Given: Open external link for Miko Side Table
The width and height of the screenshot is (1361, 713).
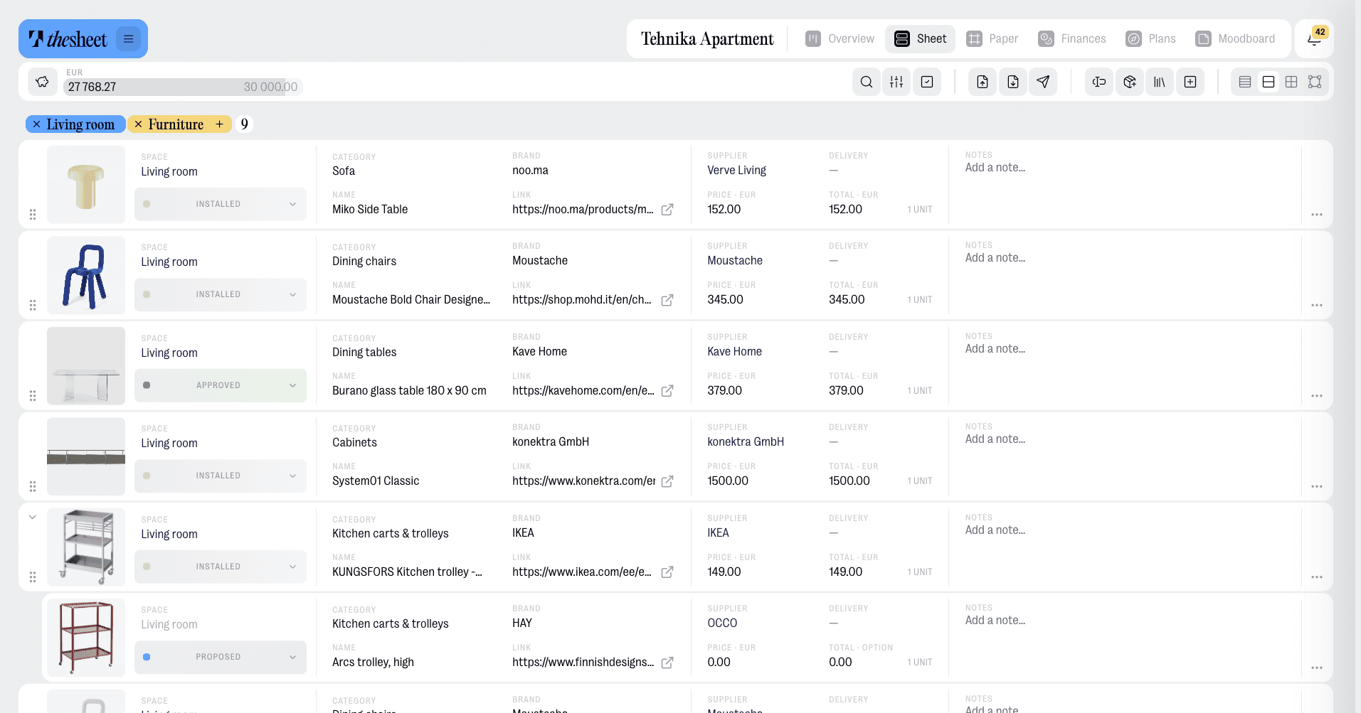Looking at the screenshot, I should [x=667, y=210].
